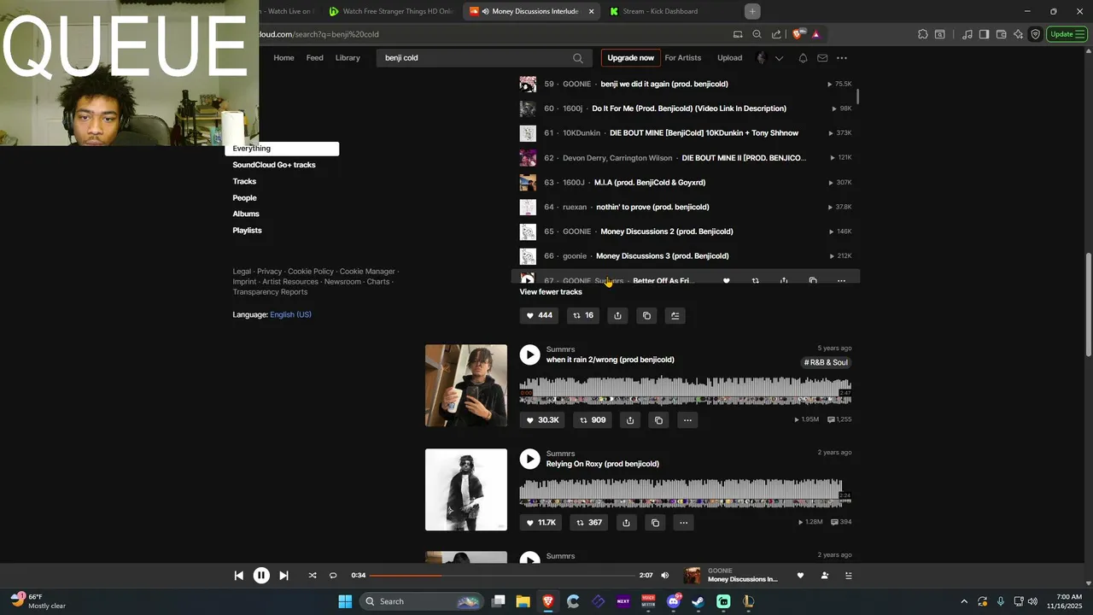The height and width of the screenshot is (615, 1093).
Task: Show hidden tray icons chevron
Action: [964, 601]
